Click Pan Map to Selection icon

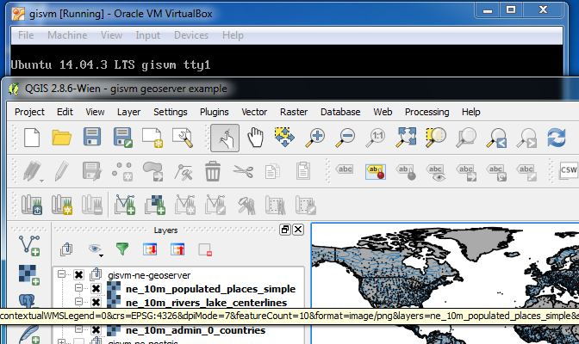pos(284,137)
